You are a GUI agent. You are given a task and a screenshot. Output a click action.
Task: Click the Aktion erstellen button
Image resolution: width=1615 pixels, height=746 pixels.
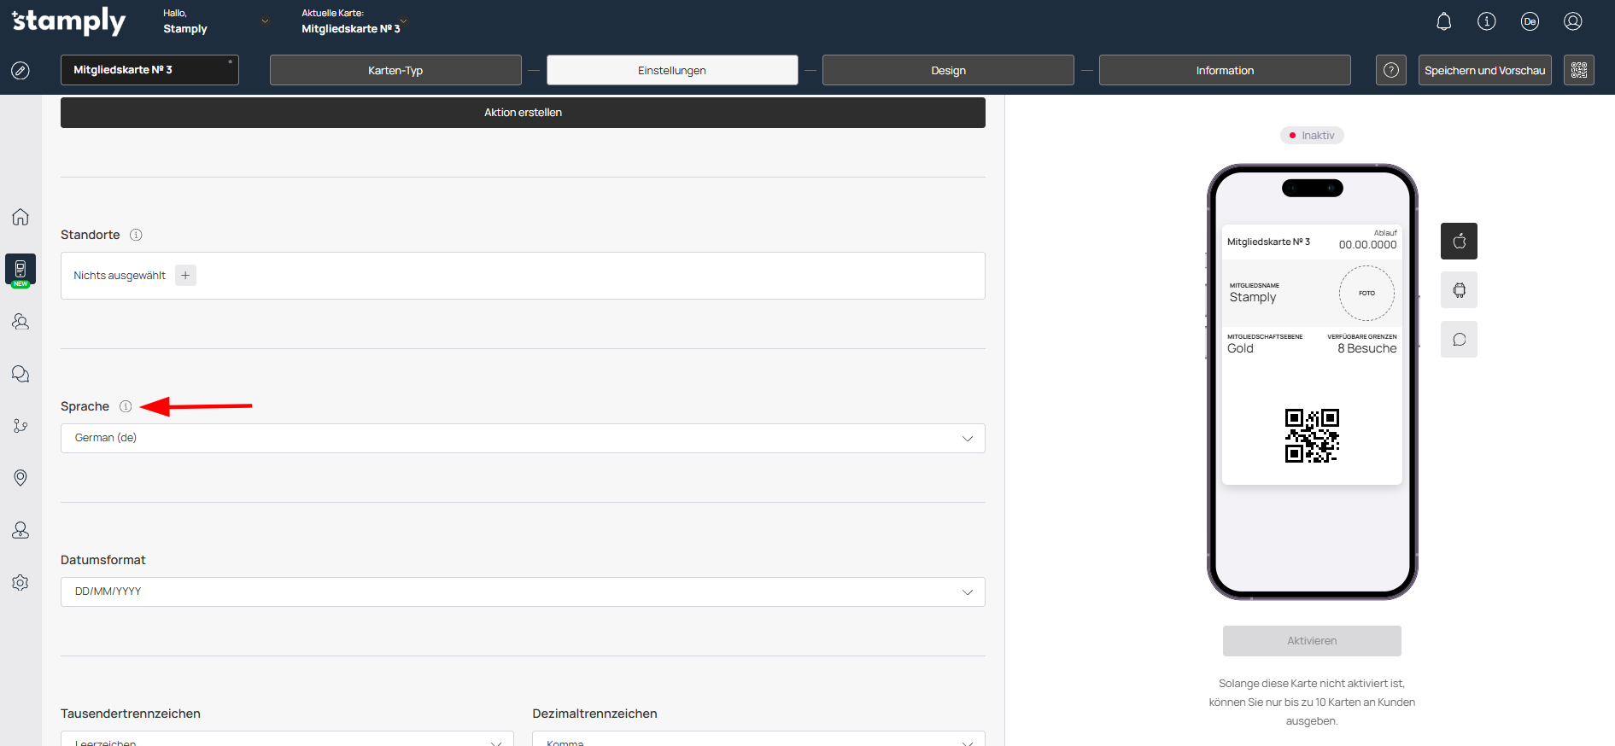point(522,113)
